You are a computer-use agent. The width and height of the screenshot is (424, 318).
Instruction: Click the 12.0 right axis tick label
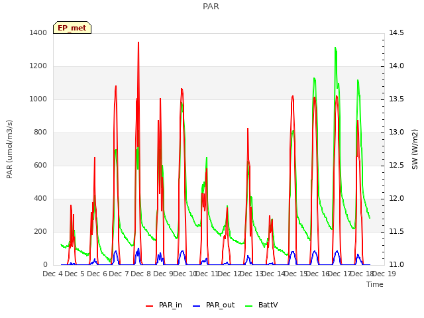(x=396, y=198)
